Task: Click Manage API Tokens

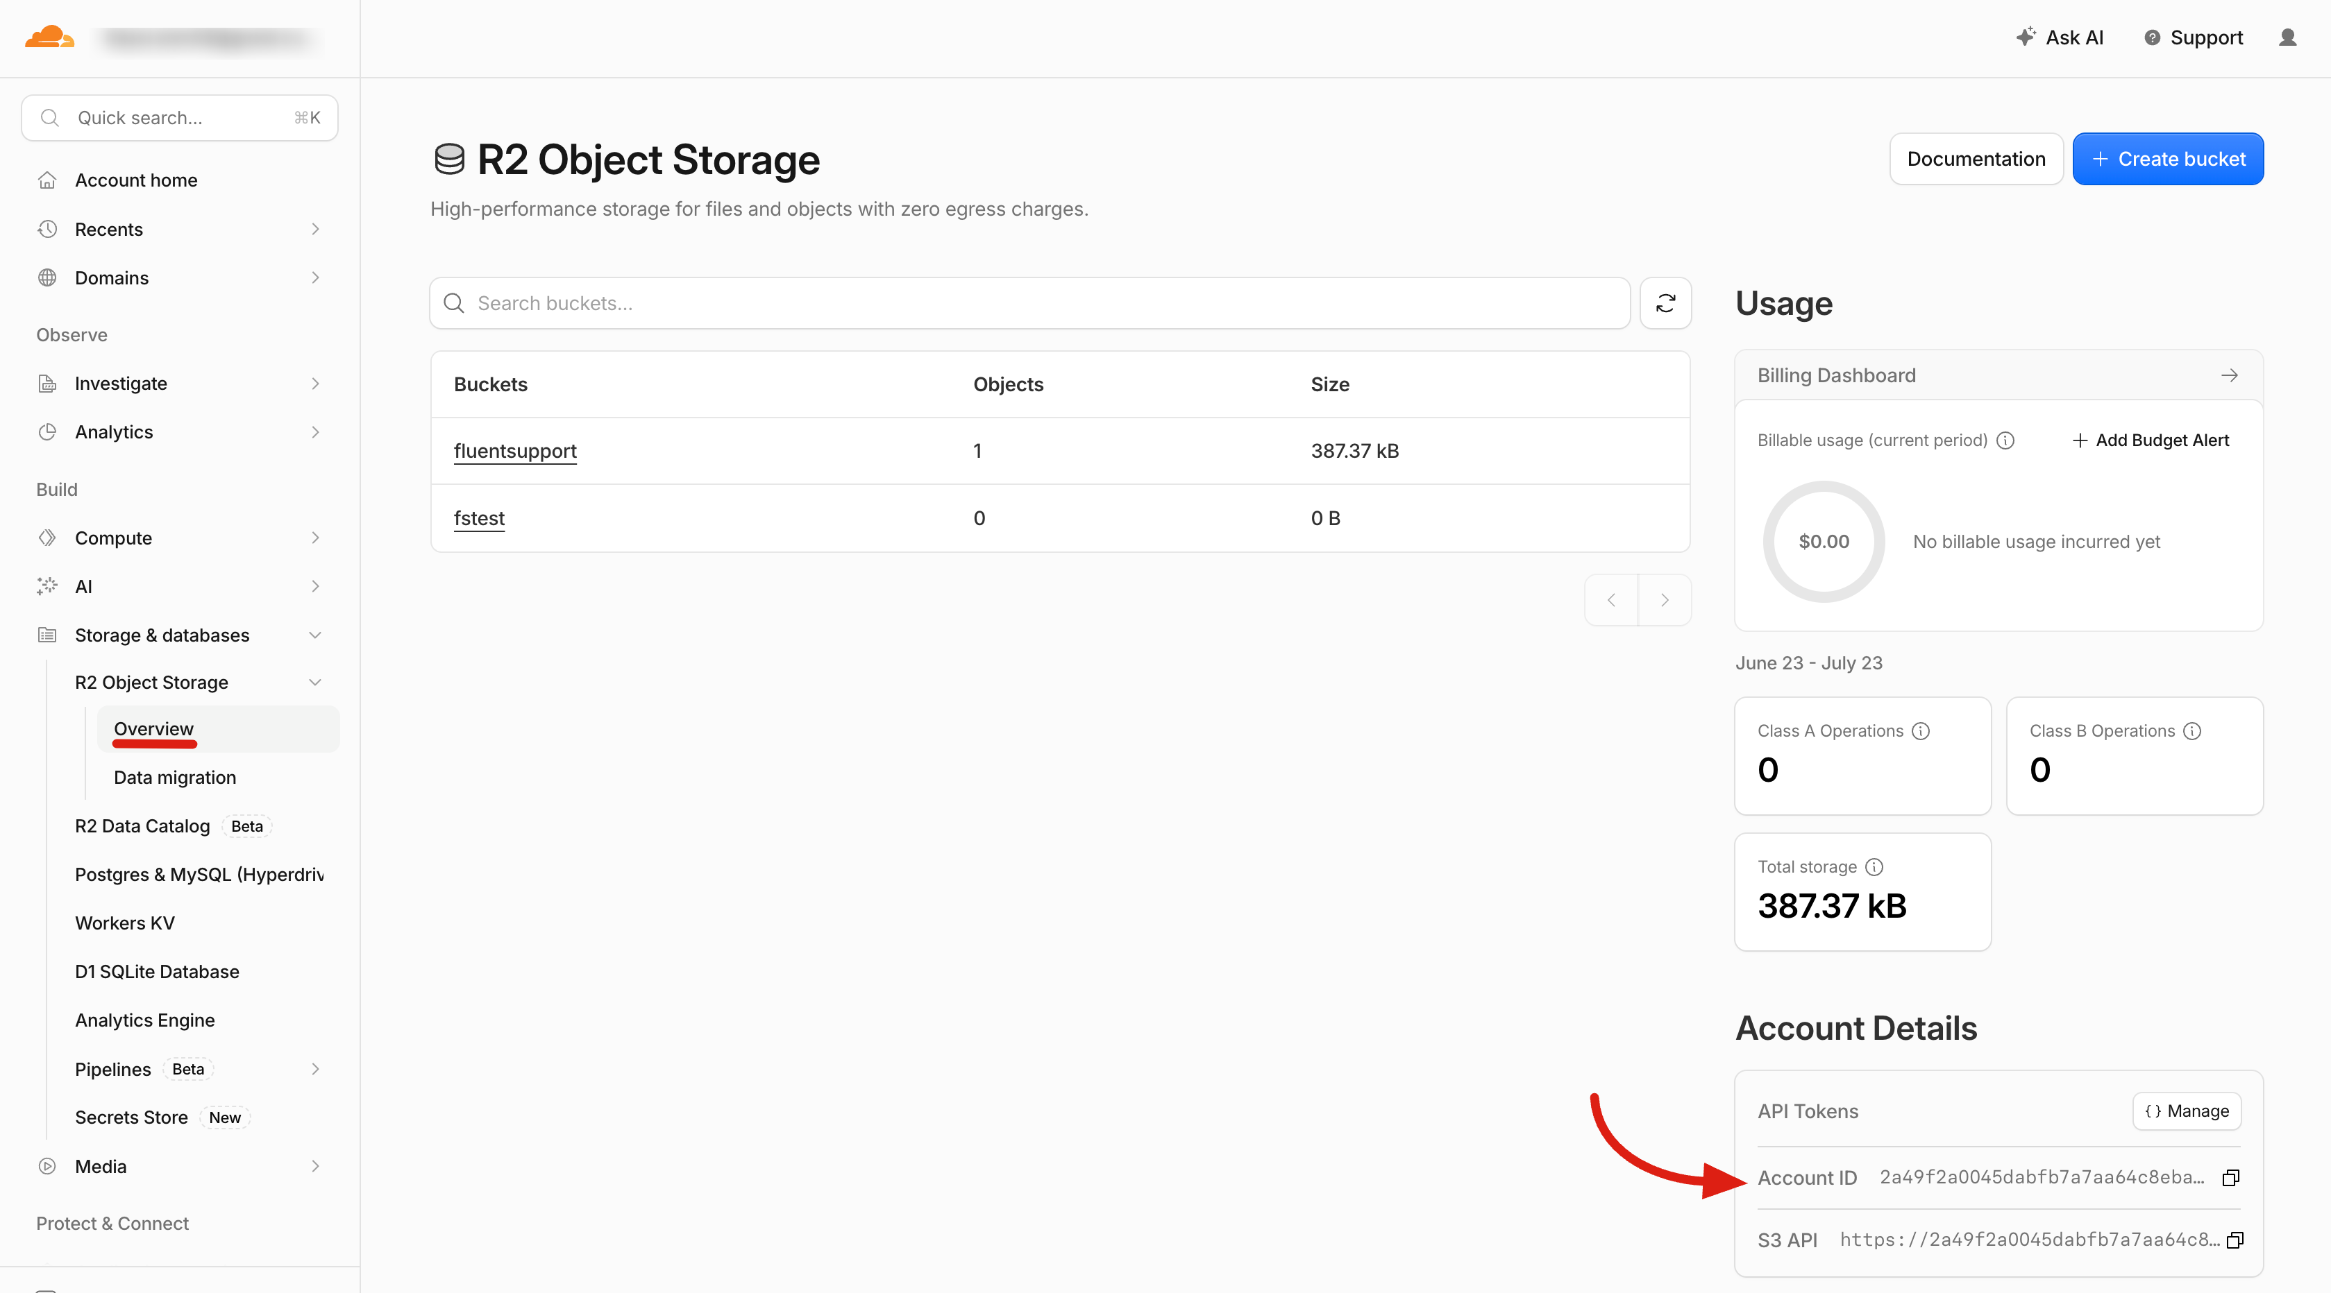Action: [x=2187, y=1111]
